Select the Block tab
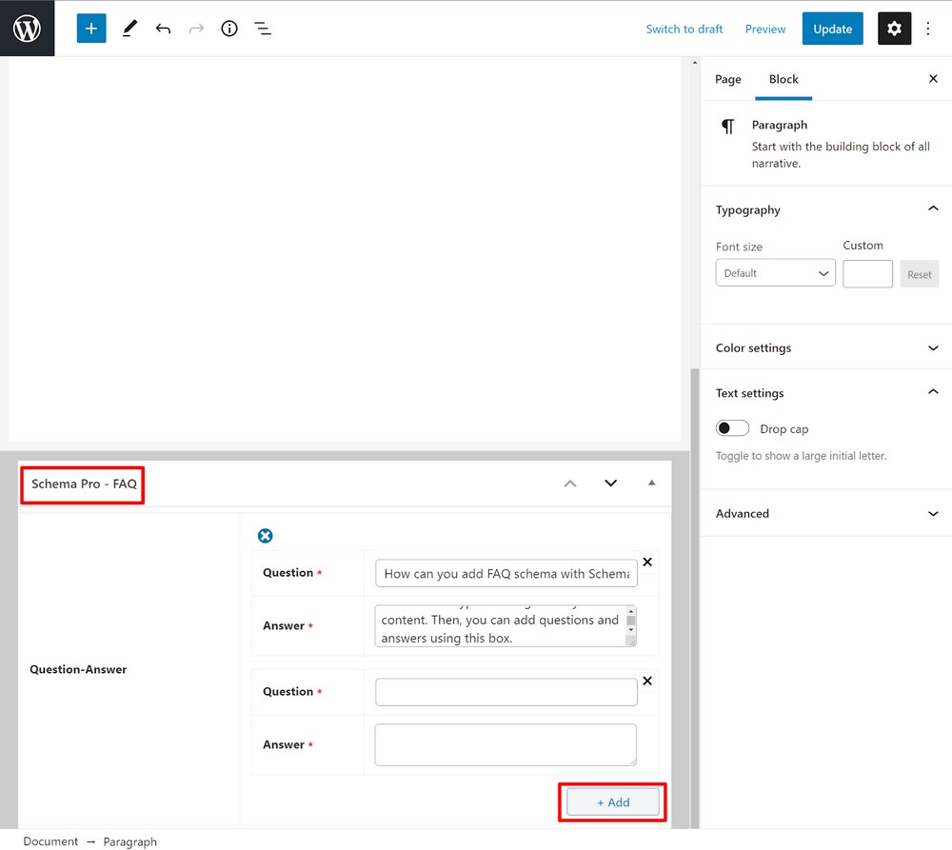Viewport: 952px width, 850px height. tap(783, 80)
